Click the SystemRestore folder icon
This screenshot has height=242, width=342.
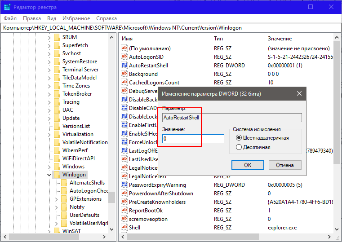[x=57, y=62]
